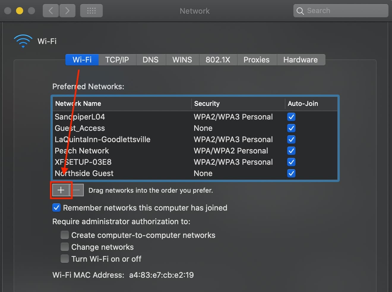392x292 pixels.
Task: Click the minus button to remove network
Action: tap(77, 190)
